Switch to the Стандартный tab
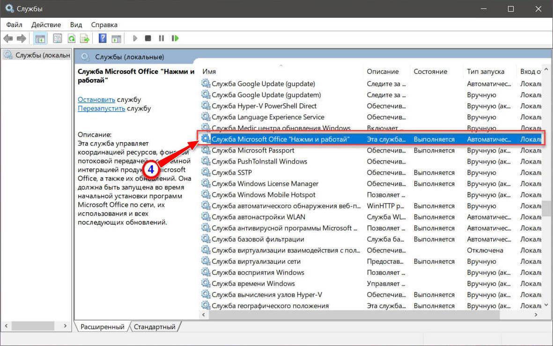 coord(155,327)
